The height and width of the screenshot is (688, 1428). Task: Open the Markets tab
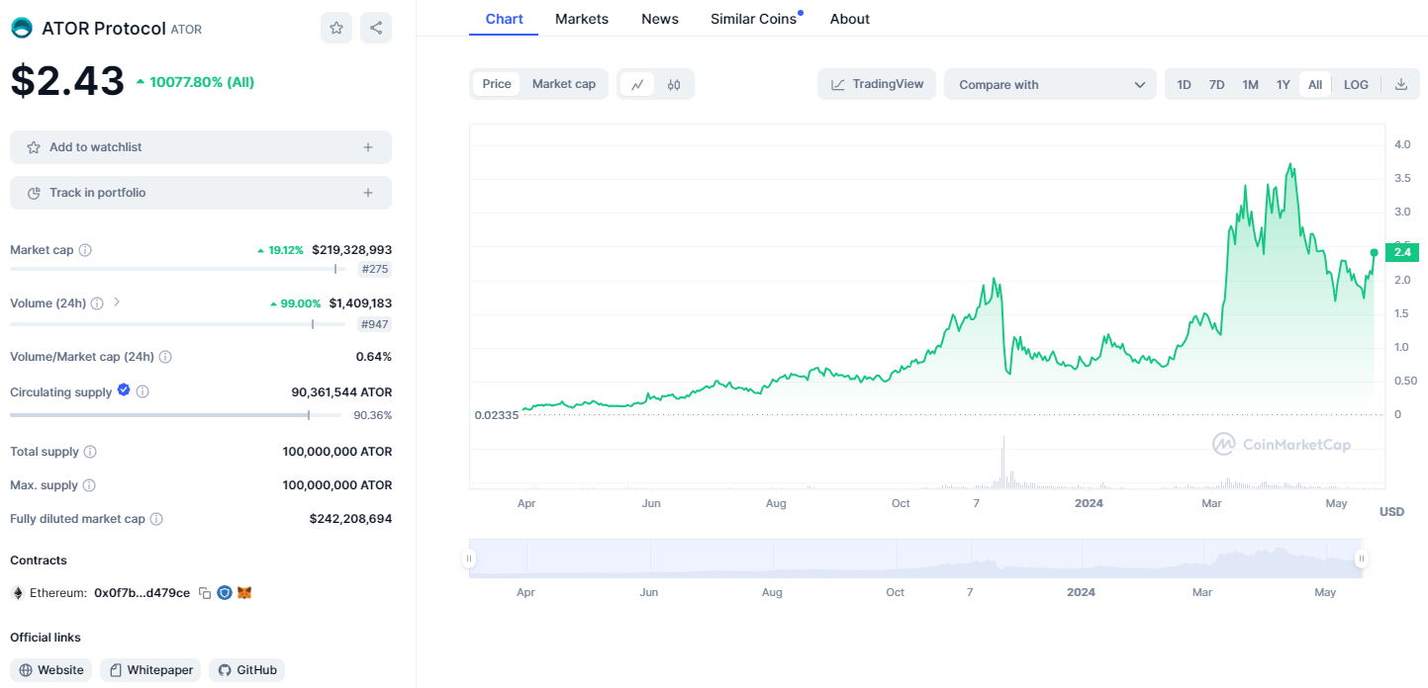coord(582,19)
